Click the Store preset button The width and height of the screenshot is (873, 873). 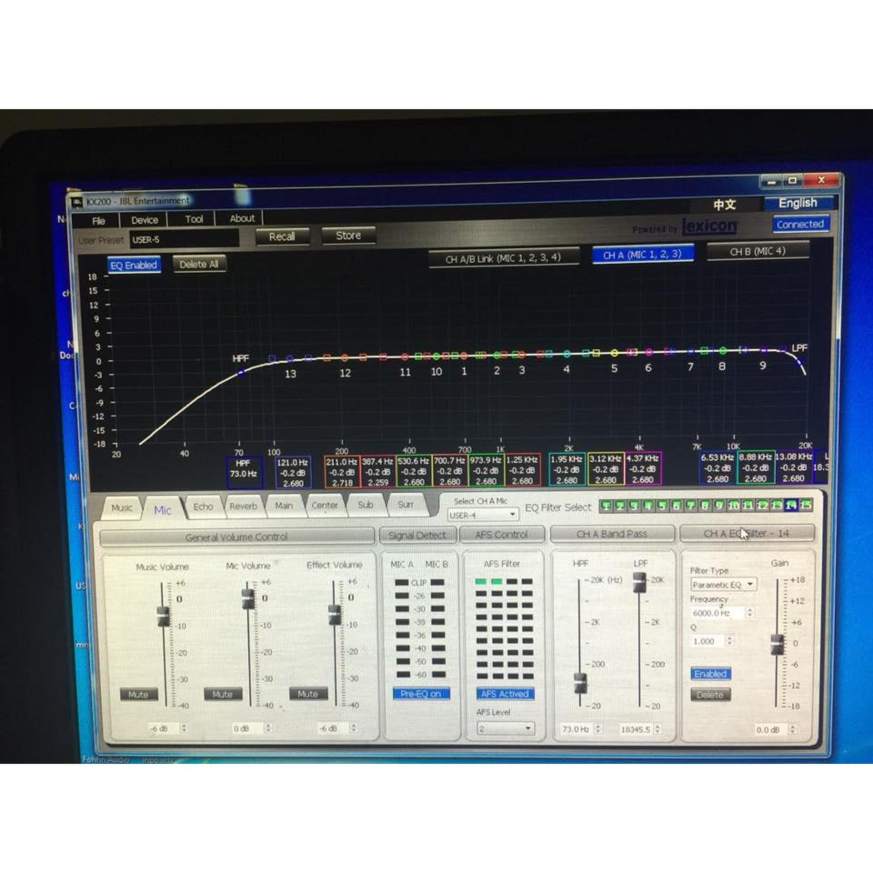[x=348, y=235]
